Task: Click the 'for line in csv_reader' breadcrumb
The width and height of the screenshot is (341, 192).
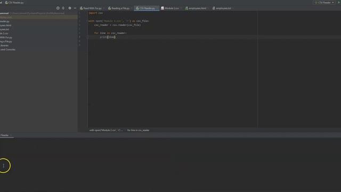Action: (x=139, y=130)
